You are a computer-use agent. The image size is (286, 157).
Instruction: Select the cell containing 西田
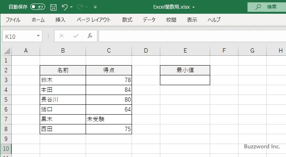pyautogui.click(x=63, y=129)
